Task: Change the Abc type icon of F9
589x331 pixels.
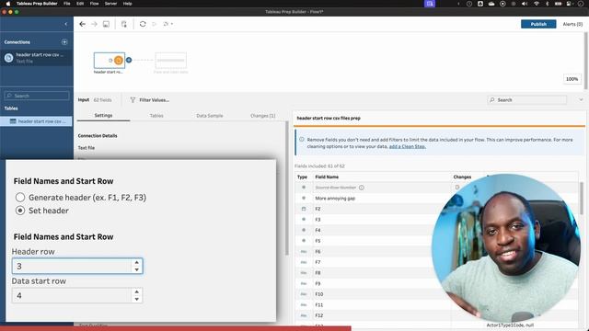Action: pos(304,283)
